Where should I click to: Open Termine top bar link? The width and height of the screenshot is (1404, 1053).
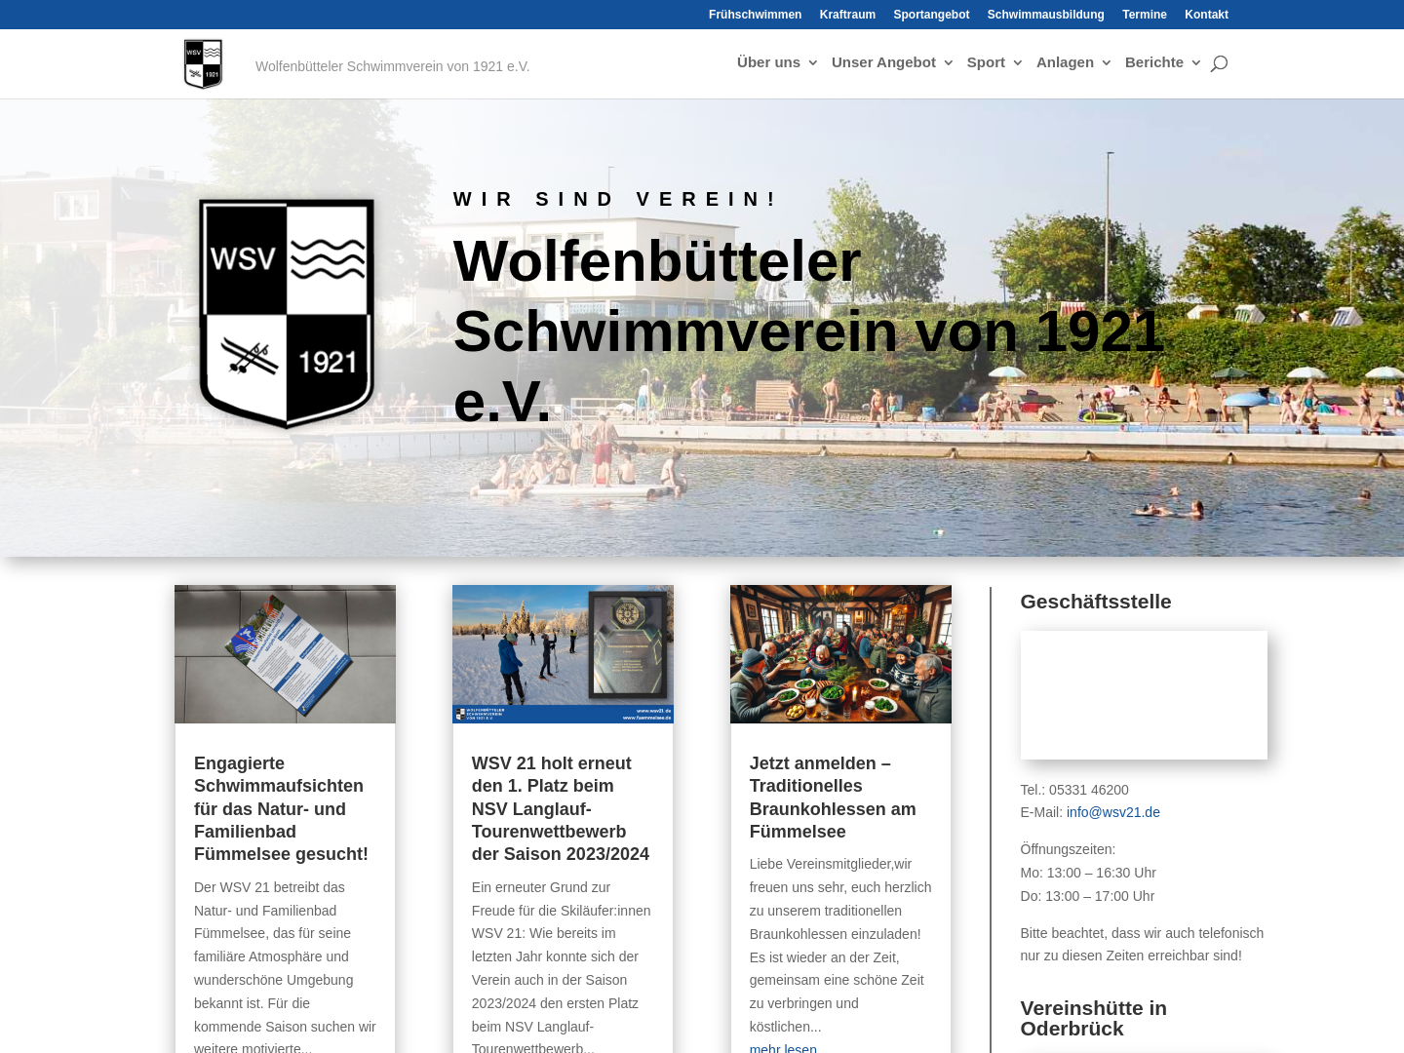pyautogui.click(x=1145, y=15)
